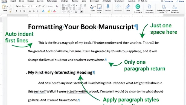Expand the font name dropdown
186x105 pixels.
(x=28, y=6)
